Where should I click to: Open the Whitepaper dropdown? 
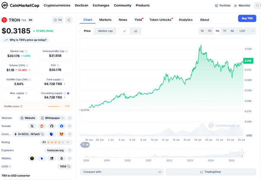pos(53,118)
